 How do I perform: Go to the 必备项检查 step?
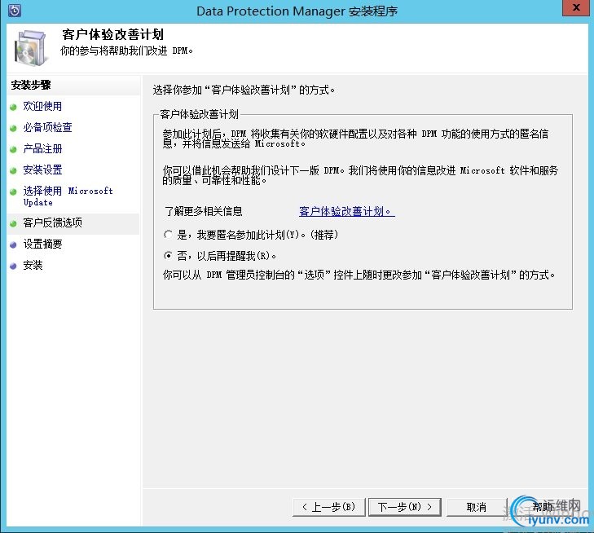coord(47,128)
